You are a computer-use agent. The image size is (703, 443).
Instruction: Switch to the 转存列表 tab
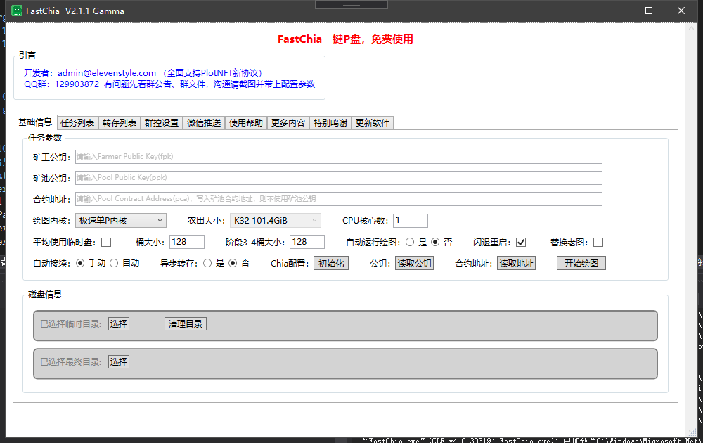120,123
